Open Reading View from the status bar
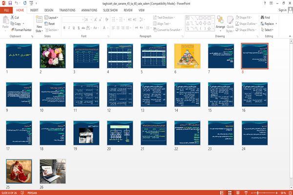This screenshot has height=195, width=293. (x=238, y=193)
